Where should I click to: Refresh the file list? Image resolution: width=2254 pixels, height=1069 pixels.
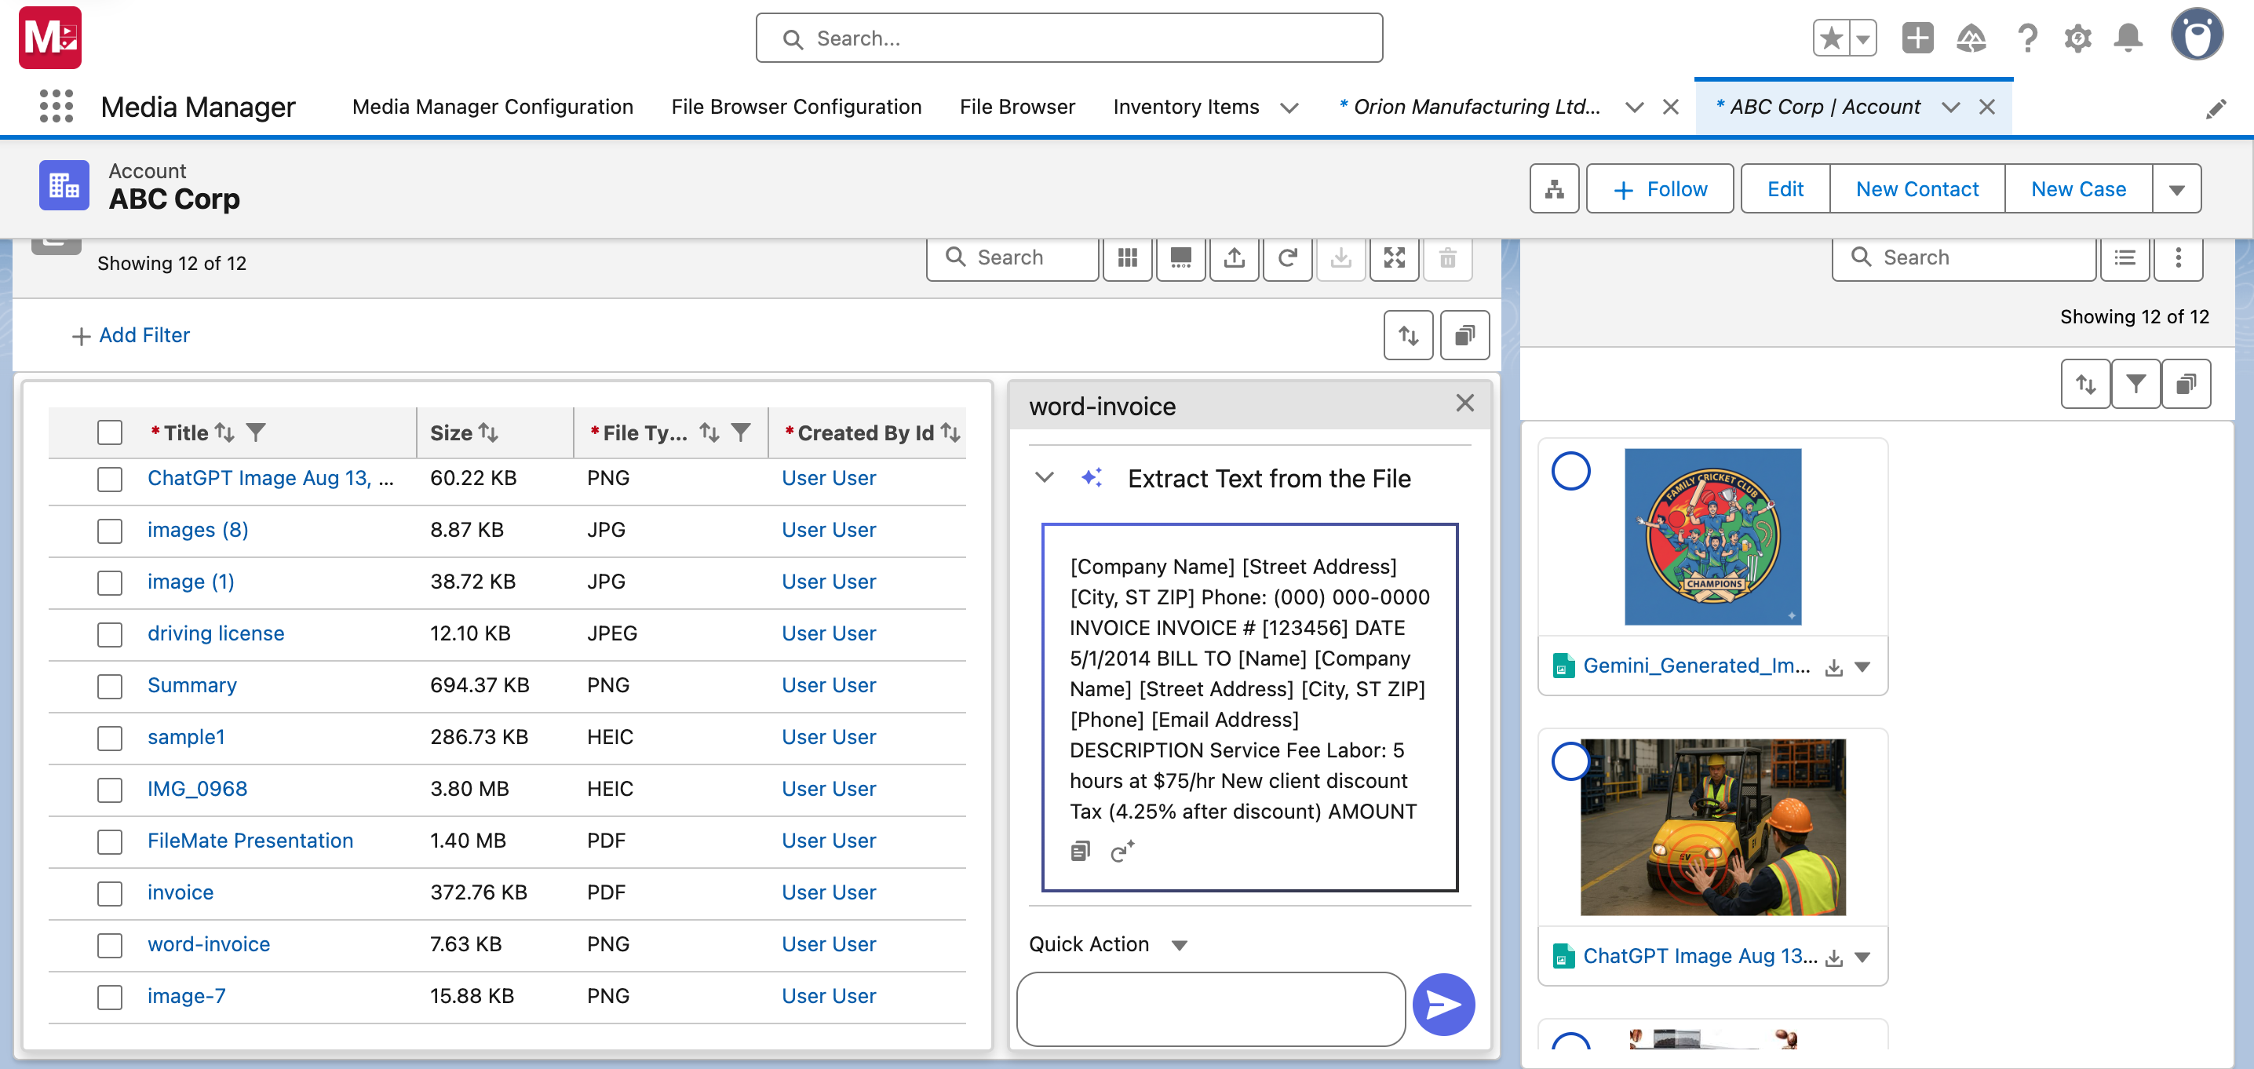(1287, 257)
